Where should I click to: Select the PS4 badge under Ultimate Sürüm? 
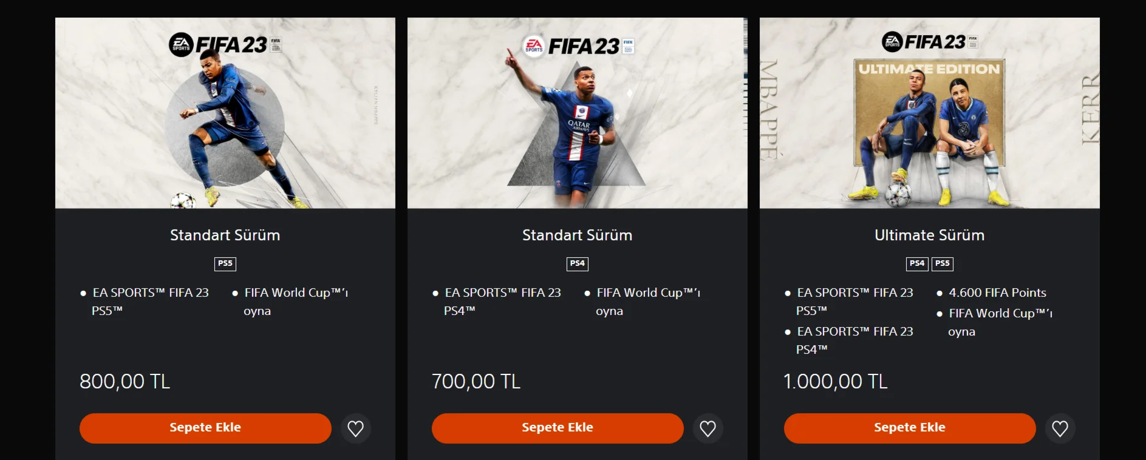click(x=917, y=263)
